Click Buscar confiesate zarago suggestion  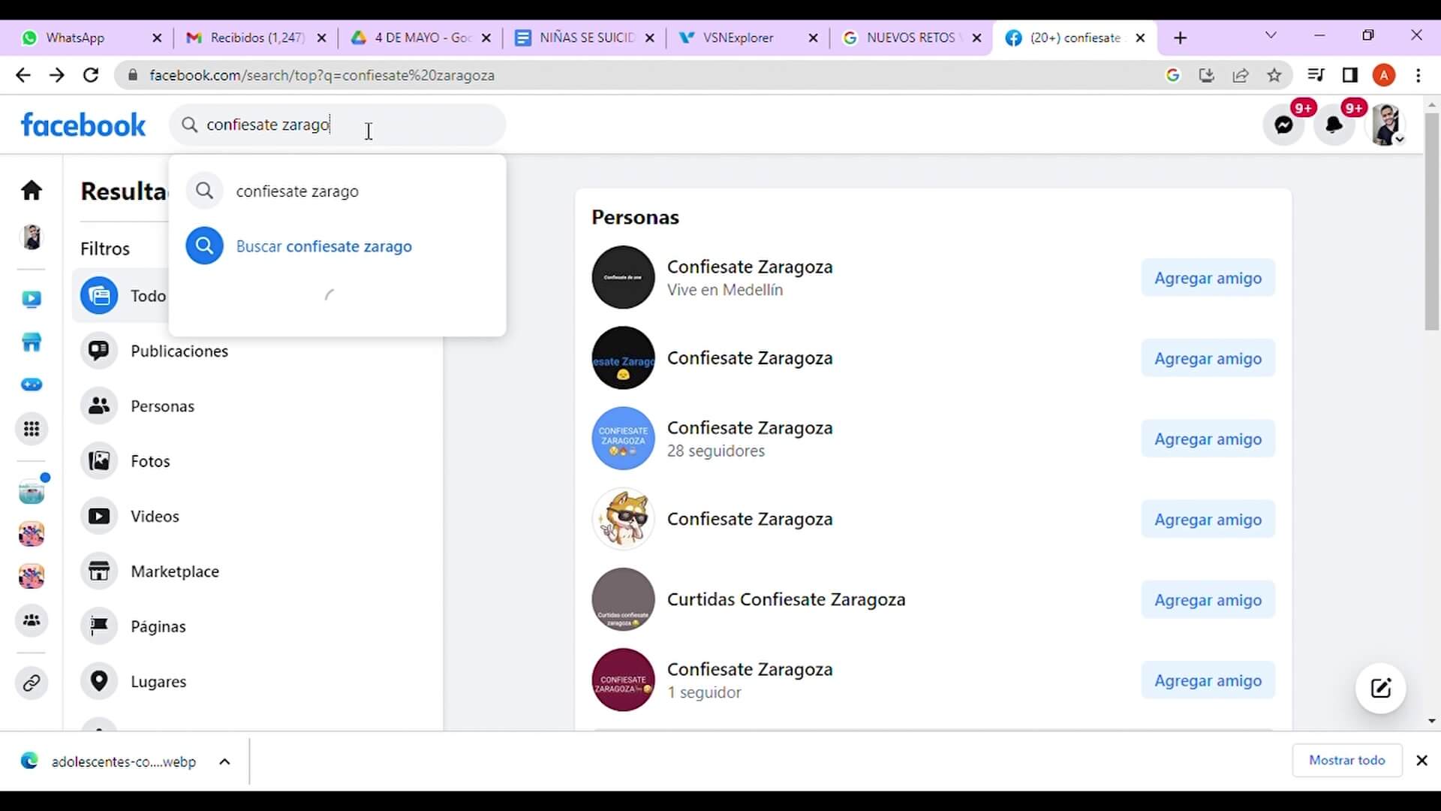(x=323, y=246)
